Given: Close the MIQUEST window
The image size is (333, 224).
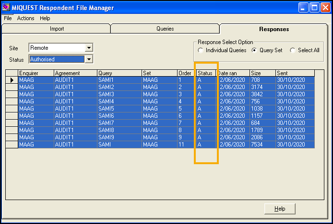Looking at the screenshot, I should (325, 7).
